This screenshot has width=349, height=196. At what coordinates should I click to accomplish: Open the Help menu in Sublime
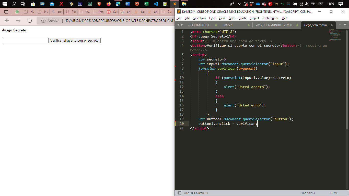point(285,18)
